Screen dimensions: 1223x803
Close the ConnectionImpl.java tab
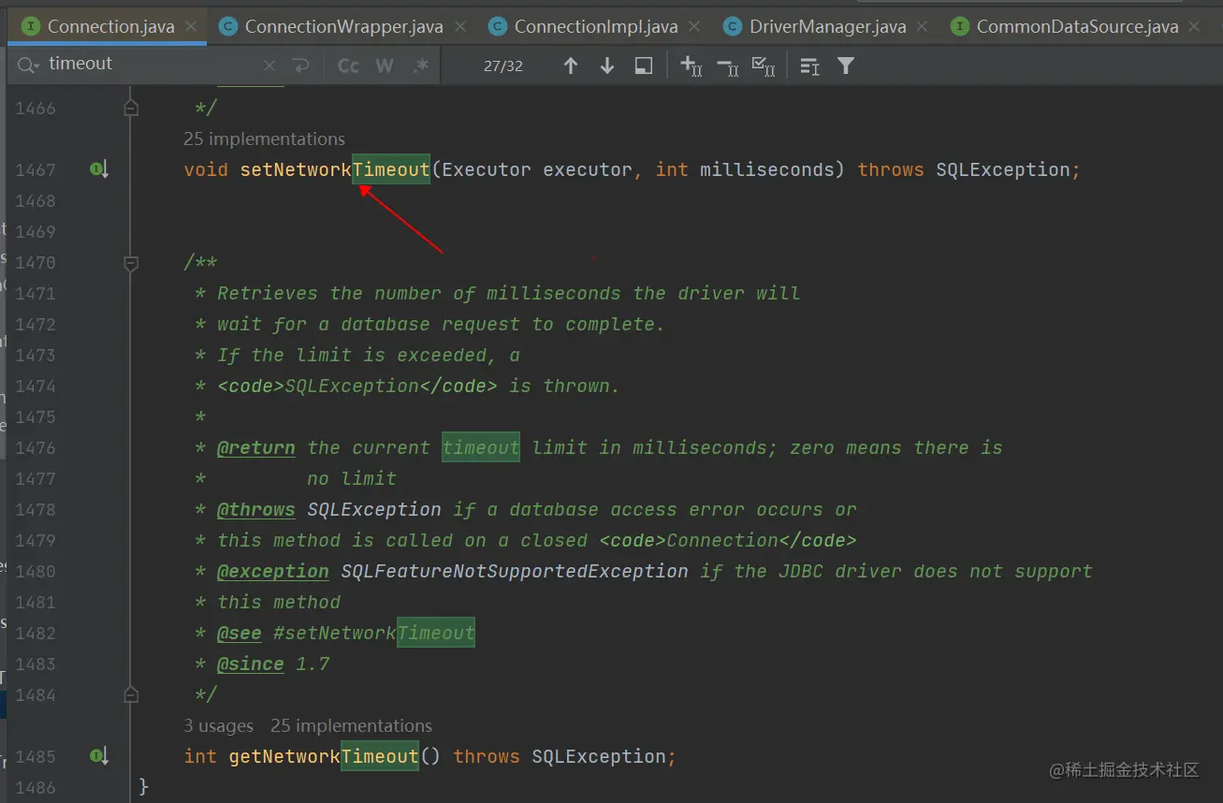(694, 26)
